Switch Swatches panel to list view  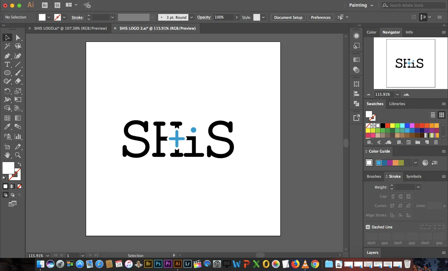coord(433,115)
